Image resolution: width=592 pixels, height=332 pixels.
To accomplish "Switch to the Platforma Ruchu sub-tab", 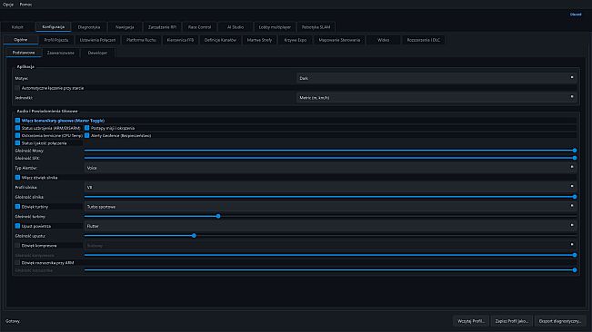I will pyautogui.click(x=141, y=40).
